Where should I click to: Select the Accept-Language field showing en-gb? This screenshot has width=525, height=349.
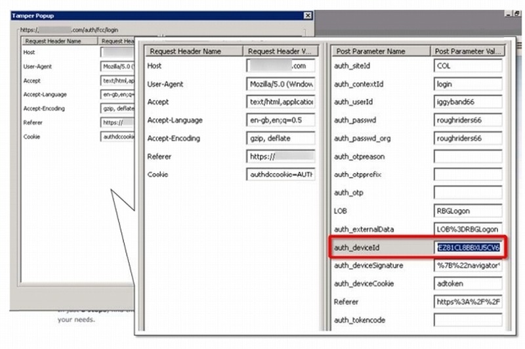point(281,120)
